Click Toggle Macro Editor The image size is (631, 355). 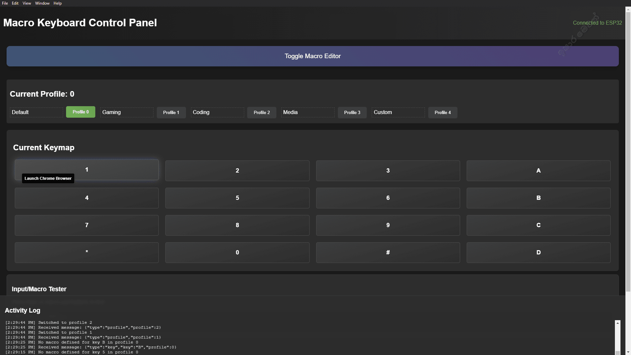(x=313, y=56)
